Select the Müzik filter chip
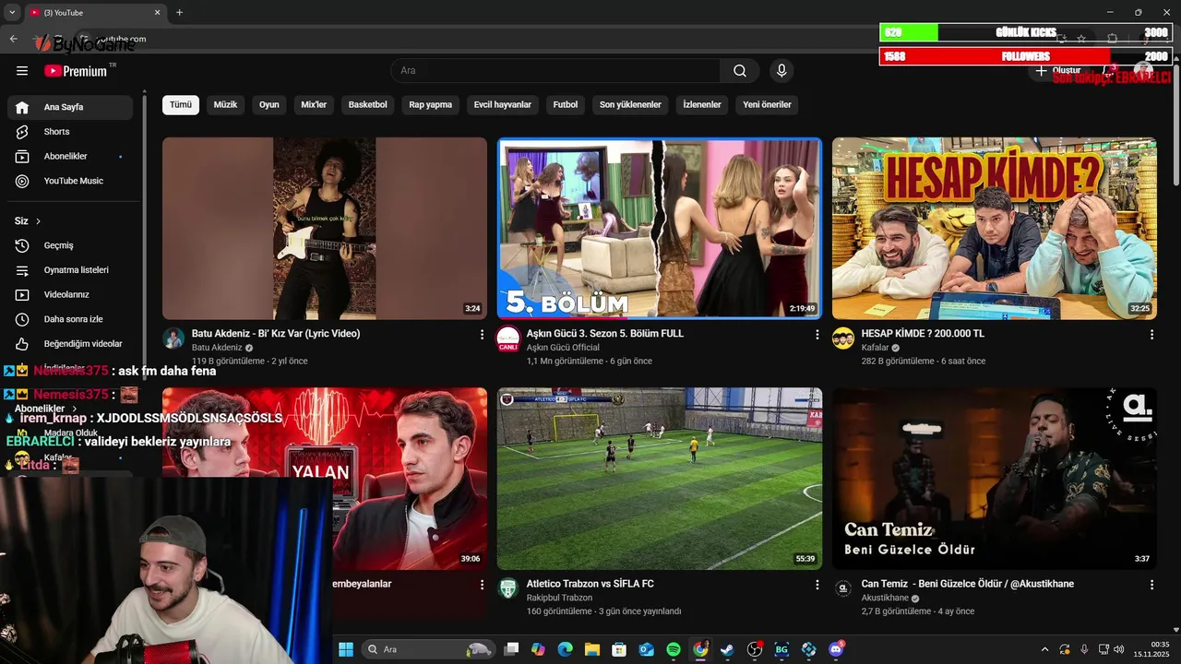Viewport: 1181px width, 664px height. pos(225,104)
